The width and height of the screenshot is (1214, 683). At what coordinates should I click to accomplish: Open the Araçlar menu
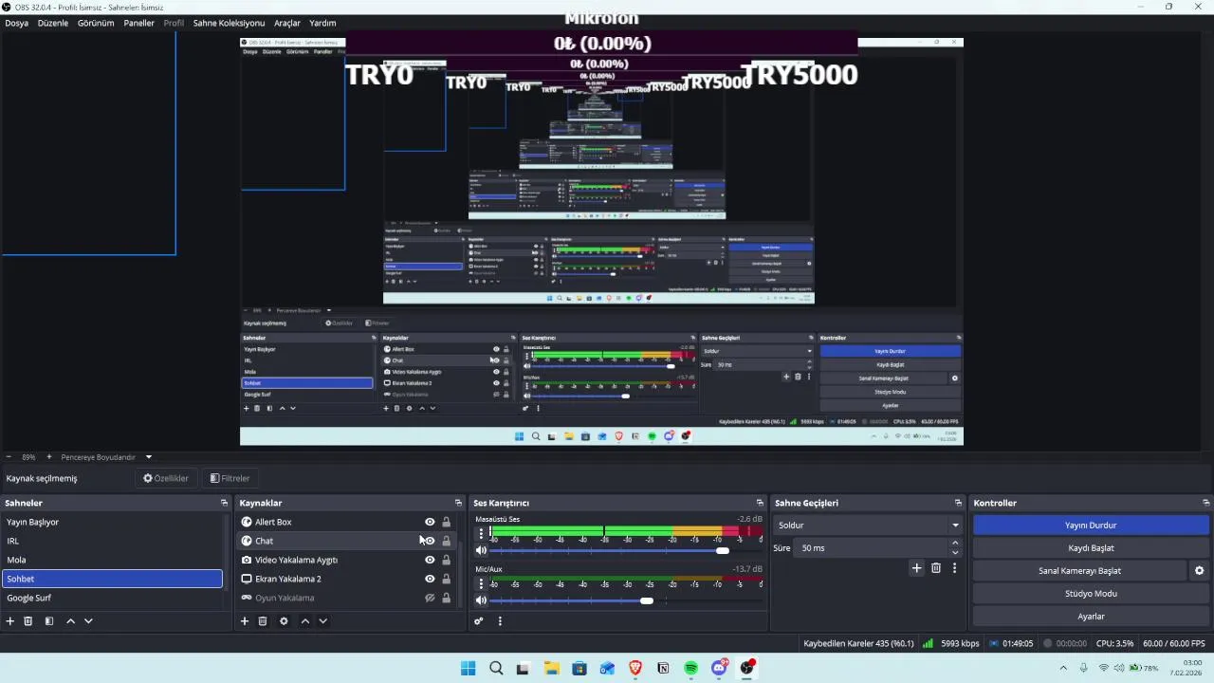click(286, 23)
